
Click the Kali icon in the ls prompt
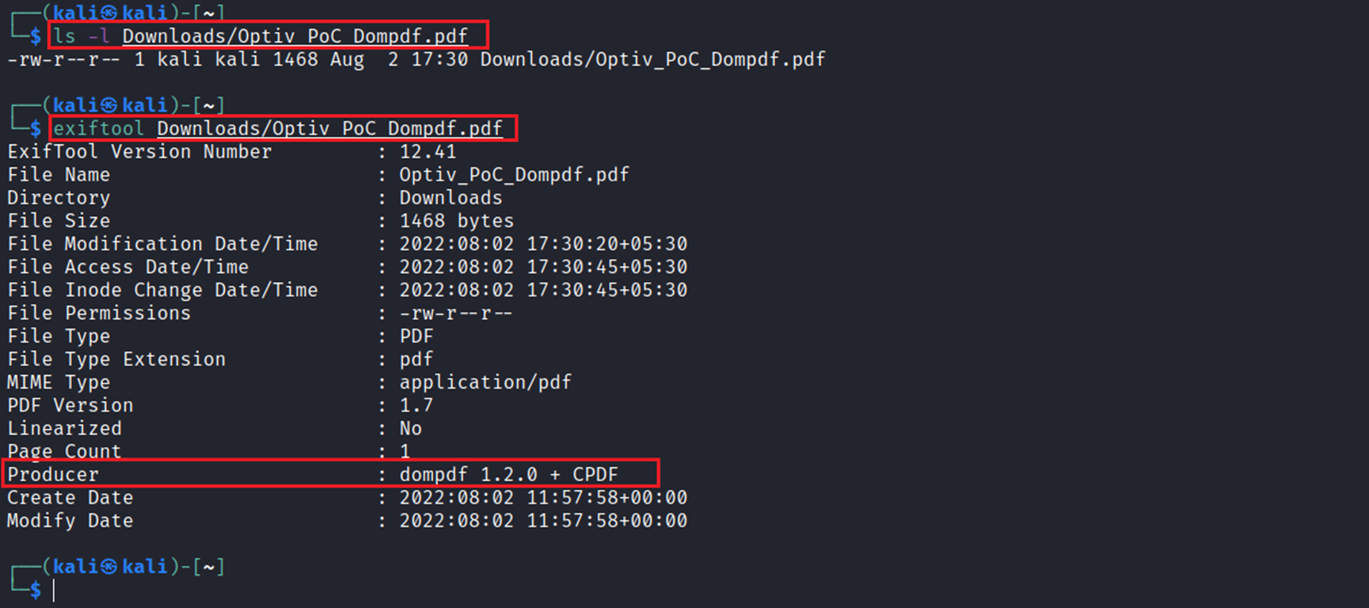click(x=109, y=13)
